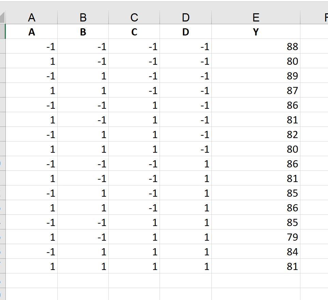Screen dimensions: 328x300
Task: Click the select-all corner triangle
Action: [x=3, y=17]
